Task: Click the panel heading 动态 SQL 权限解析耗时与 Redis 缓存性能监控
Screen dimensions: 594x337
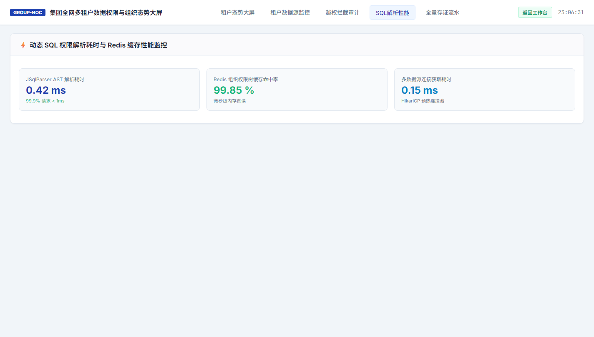Action: 98,45
